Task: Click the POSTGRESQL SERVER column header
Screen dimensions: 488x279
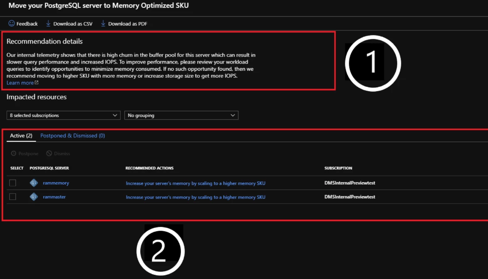Action: [49, 168]
